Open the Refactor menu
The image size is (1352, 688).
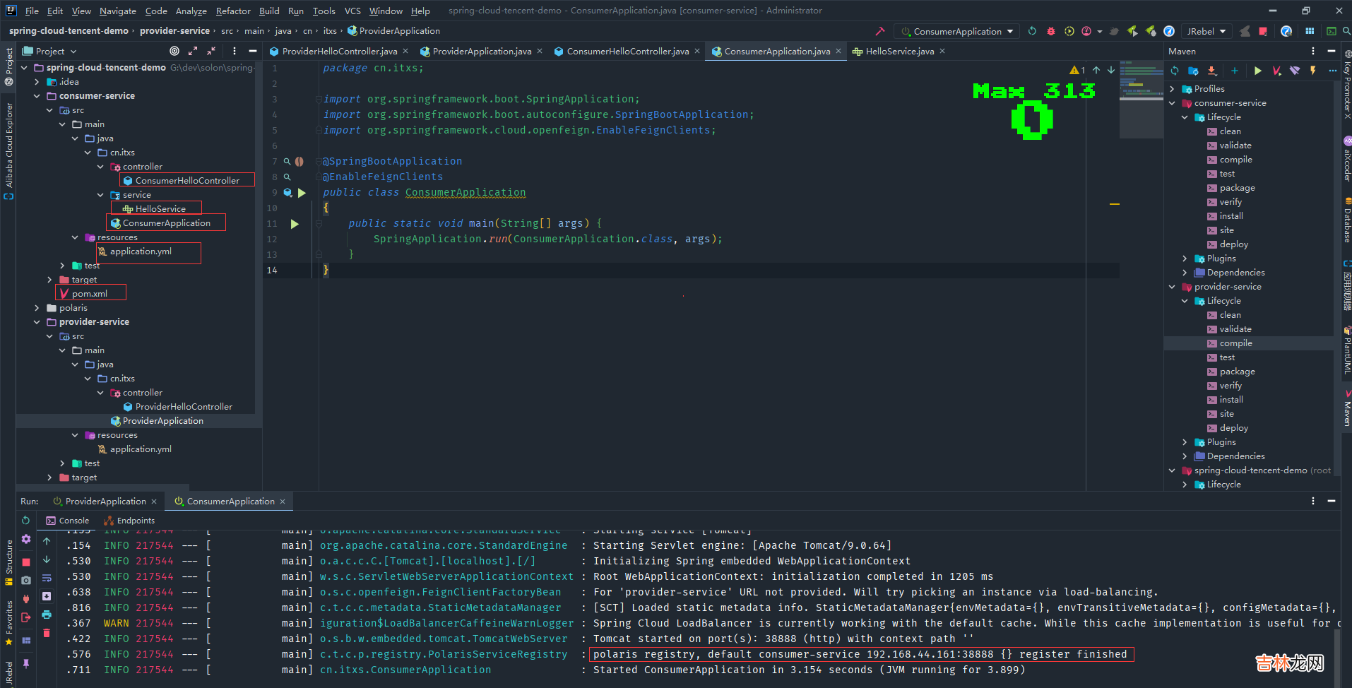pos(233,11)
